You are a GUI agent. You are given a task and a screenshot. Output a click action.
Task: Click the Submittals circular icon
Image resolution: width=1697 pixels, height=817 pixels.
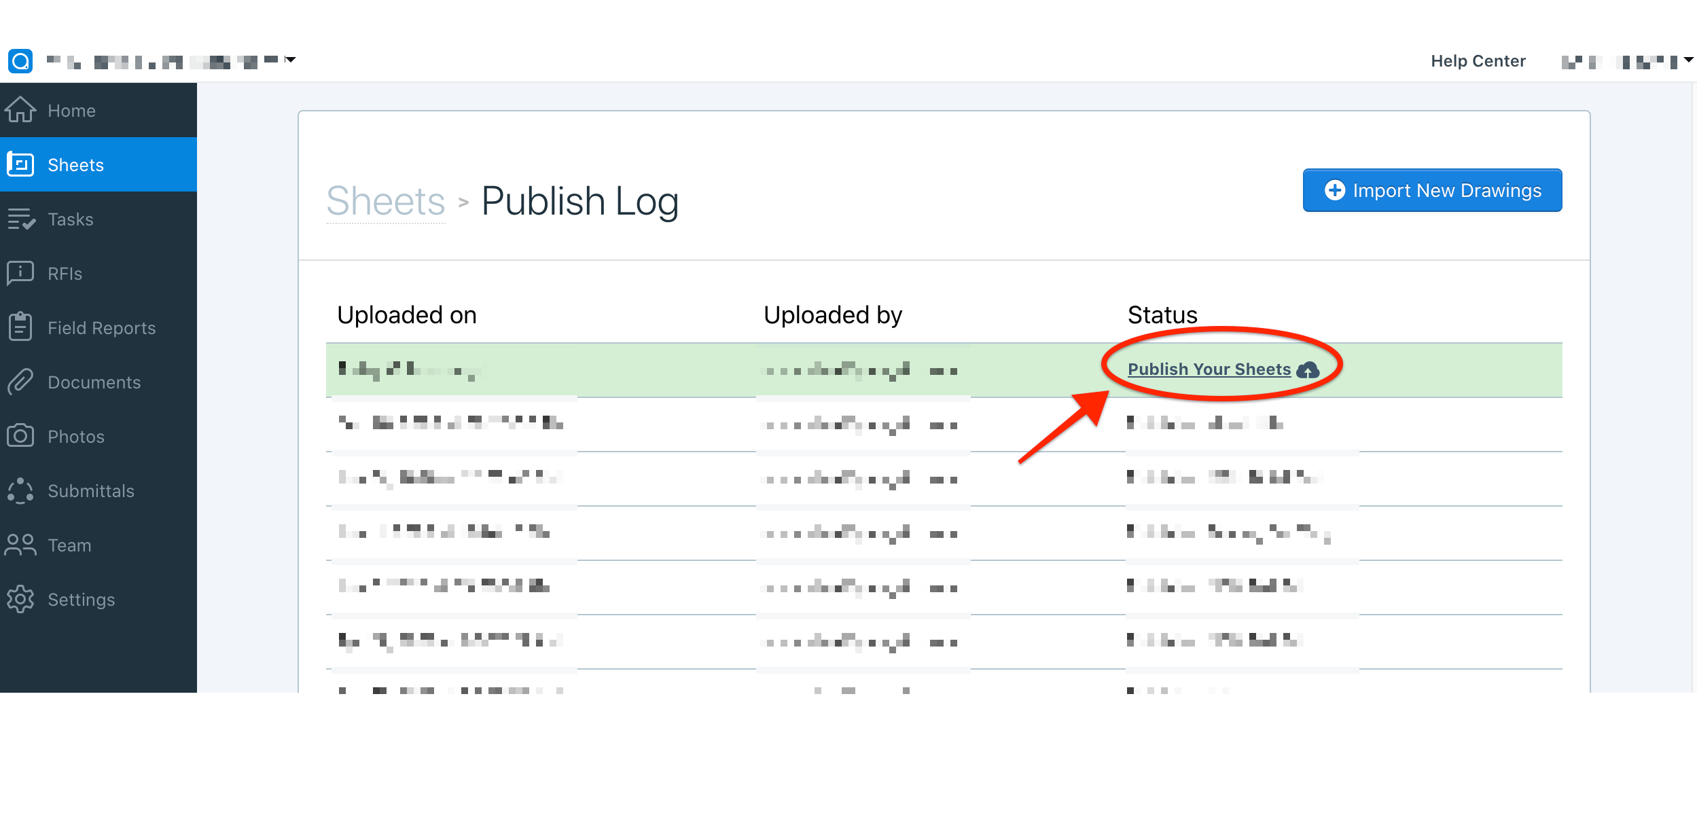[x=20, y=490]
